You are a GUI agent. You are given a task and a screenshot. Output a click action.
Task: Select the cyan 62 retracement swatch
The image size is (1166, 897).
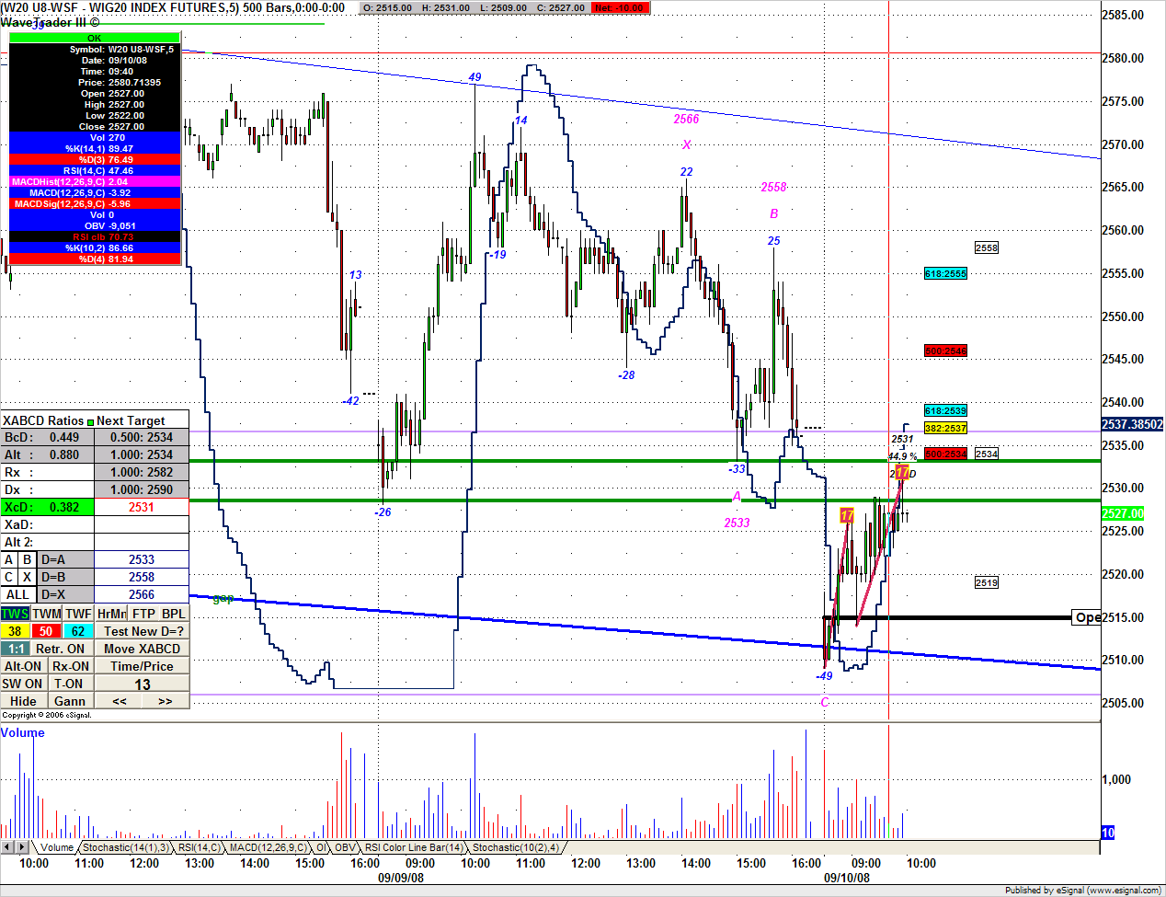[x=79, y=631]
